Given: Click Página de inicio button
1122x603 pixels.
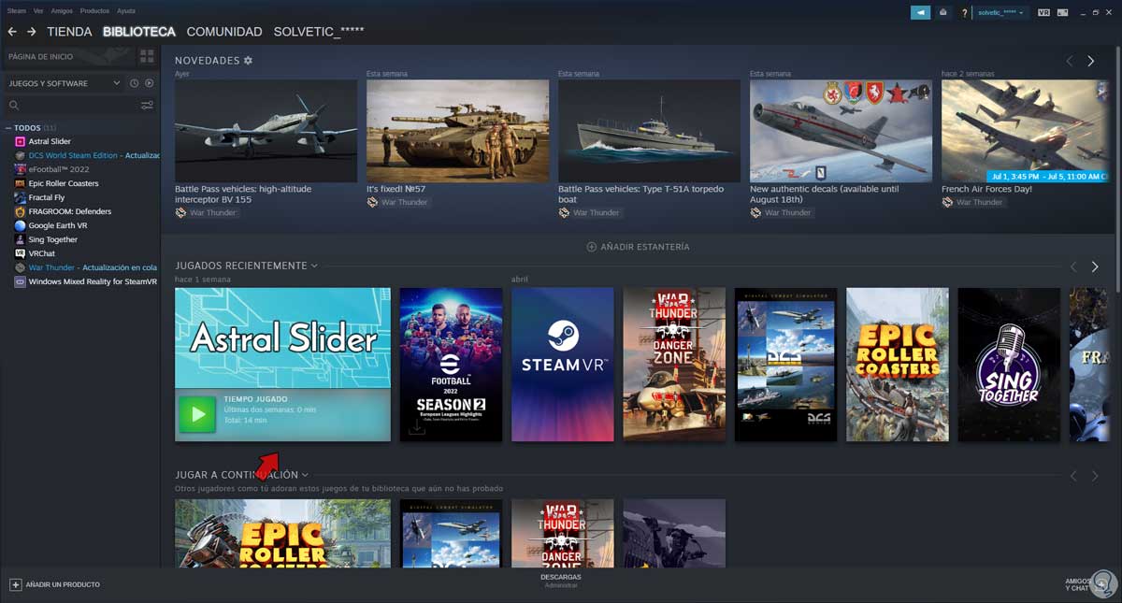Looking at the screenshot, I should pos(68,56).
